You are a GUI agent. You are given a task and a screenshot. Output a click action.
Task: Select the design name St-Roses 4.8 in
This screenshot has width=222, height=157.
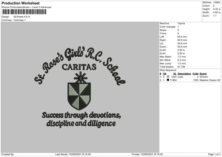pos(22,17)
